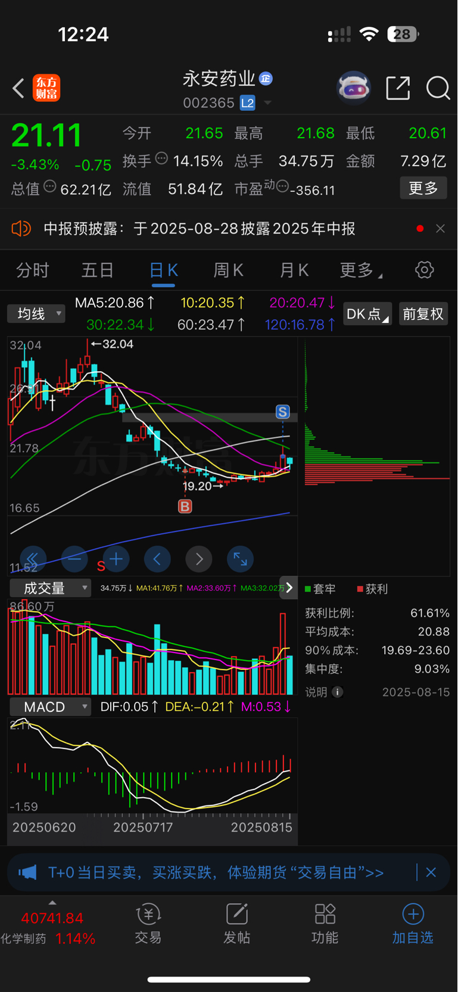Open the 交易 trade tab
This screenshot has width=458, height=992.
click(148, 924)
